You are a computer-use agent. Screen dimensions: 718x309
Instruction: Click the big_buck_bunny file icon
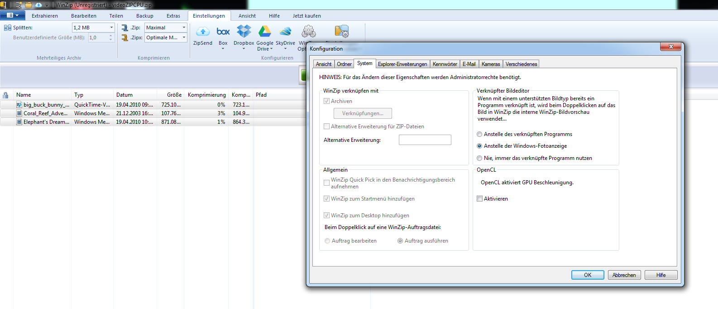(19, 105)
